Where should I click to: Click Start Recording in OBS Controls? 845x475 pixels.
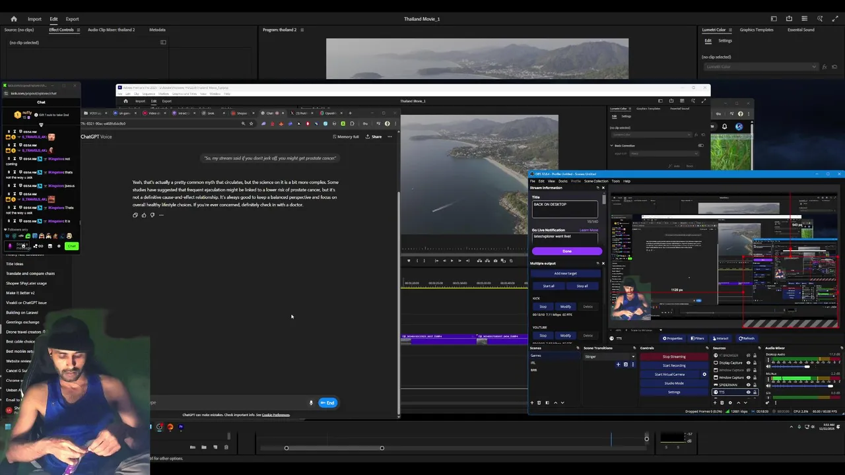coord(674,365)
